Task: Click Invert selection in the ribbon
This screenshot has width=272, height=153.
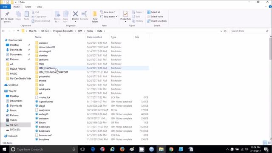Action: [157, 21]
